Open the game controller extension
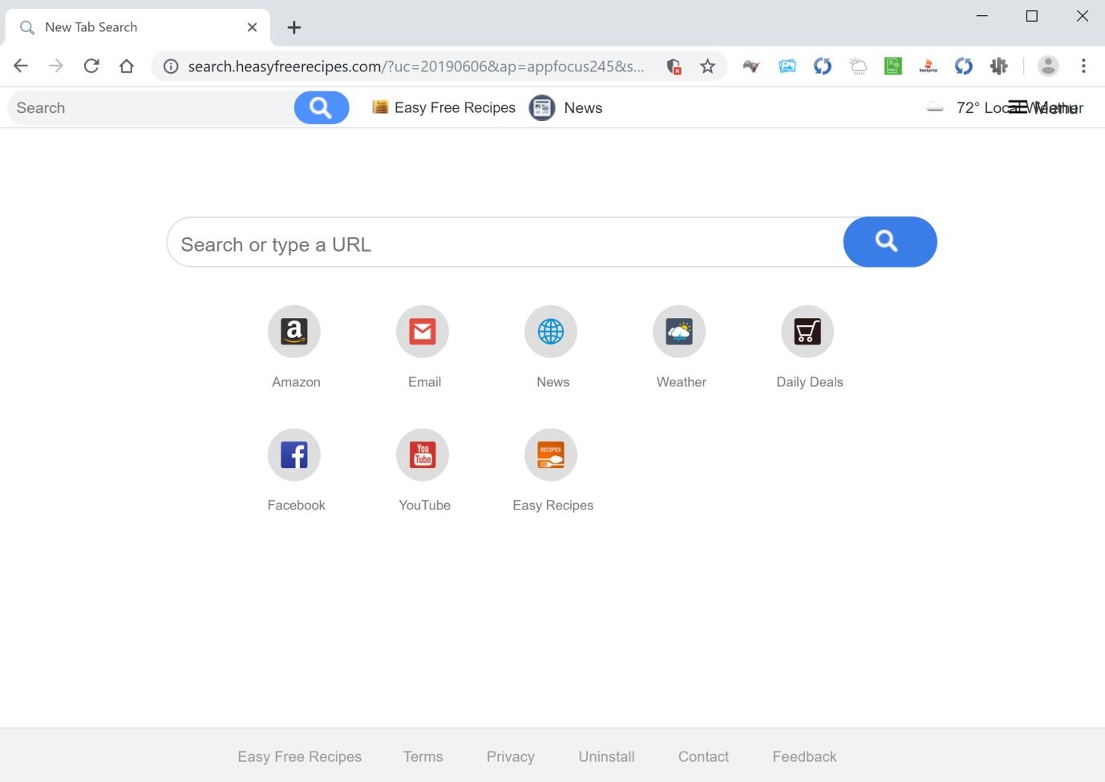 751,67
